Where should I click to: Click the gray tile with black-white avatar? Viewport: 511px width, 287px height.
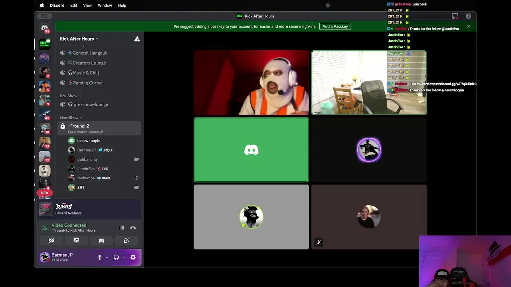(x=251, y=217)
